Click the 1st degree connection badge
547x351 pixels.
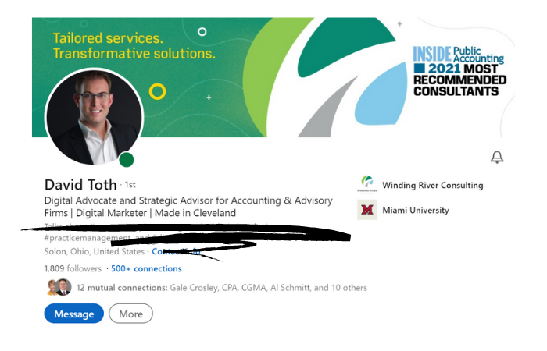pyautogui.click(x=130, y=185)
